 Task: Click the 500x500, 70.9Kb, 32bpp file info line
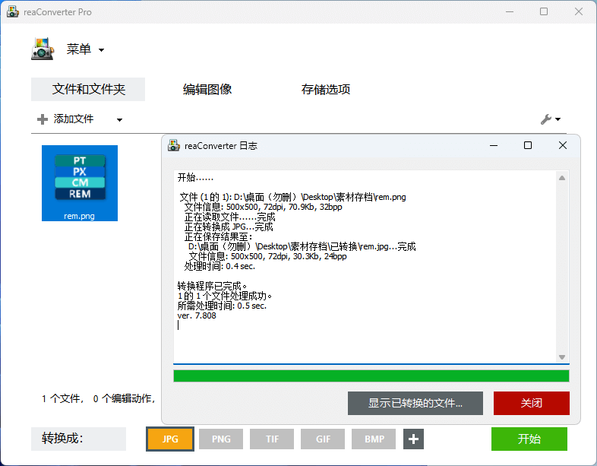point(263,208)
